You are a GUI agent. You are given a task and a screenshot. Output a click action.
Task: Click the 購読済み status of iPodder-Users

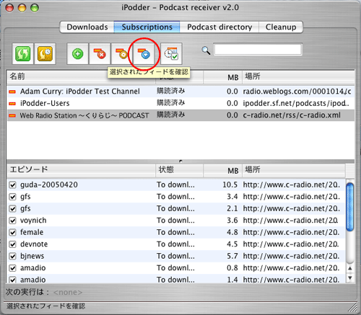point(171,103)
